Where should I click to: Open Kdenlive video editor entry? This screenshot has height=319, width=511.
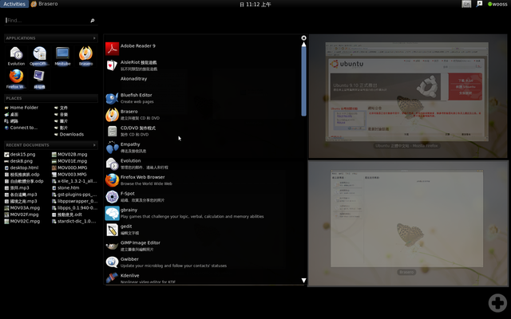pyautogui.click(x=141, y=278)
